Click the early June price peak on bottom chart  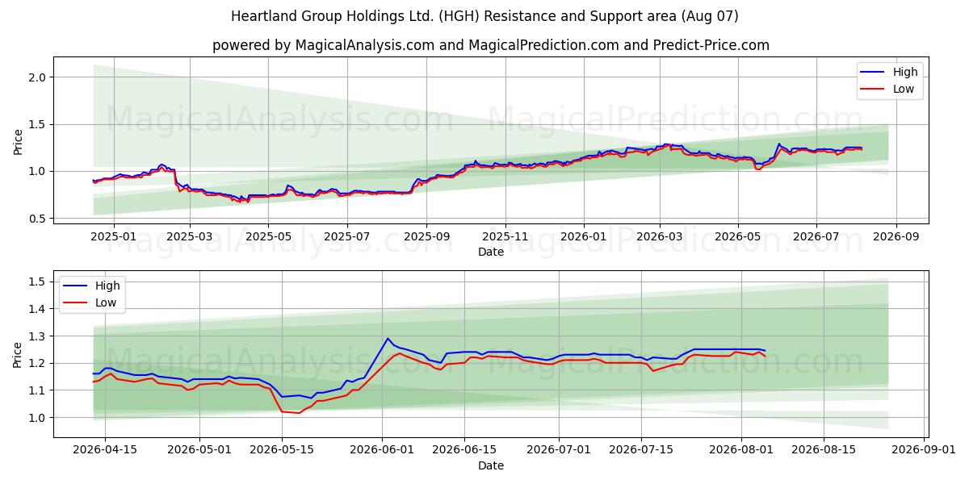(388, 339)
